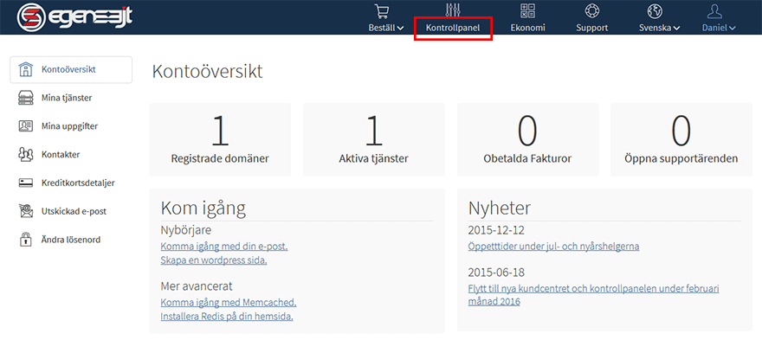Click the 'Kom igång' heading
Viewport: 762px width, 340px height.
coord(203,208)
